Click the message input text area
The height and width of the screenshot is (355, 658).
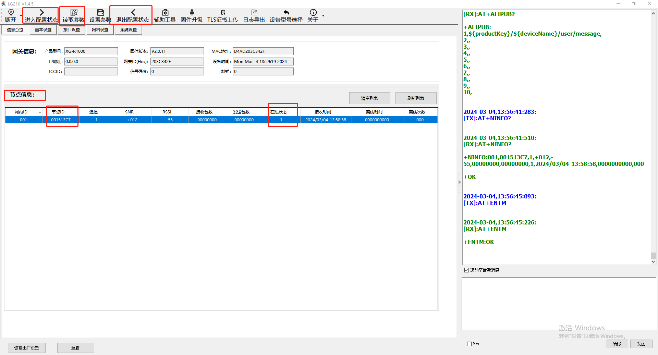coord(559,304)
